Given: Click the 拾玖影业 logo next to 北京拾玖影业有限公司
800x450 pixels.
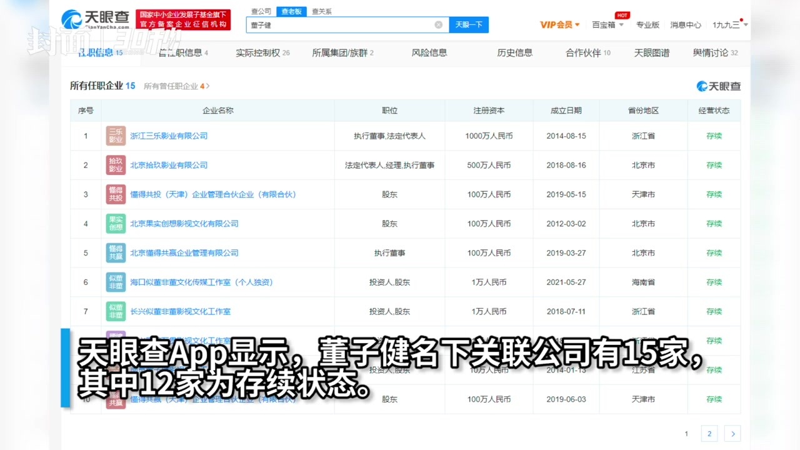Looking at the screenshot, I should (116, 165).
